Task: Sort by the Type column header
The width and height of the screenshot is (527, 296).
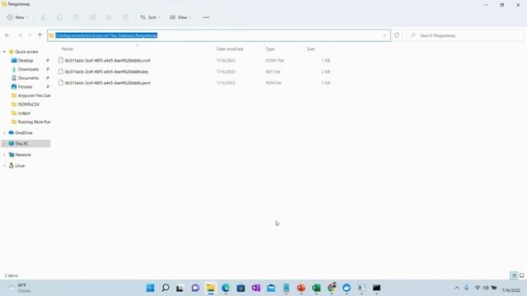Action: [270, 49]
